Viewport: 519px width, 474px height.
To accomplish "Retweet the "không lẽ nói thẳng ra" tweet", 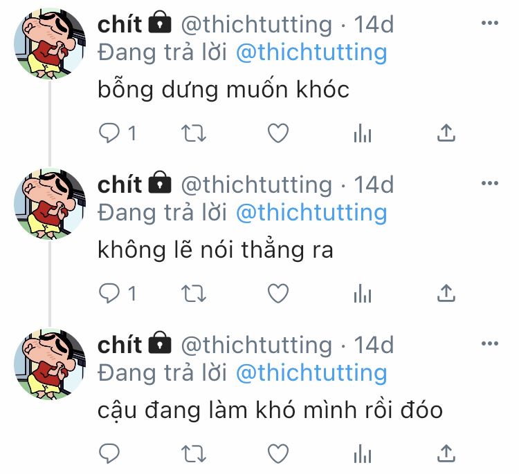I will pyautogui.click(x=194, y=294).
